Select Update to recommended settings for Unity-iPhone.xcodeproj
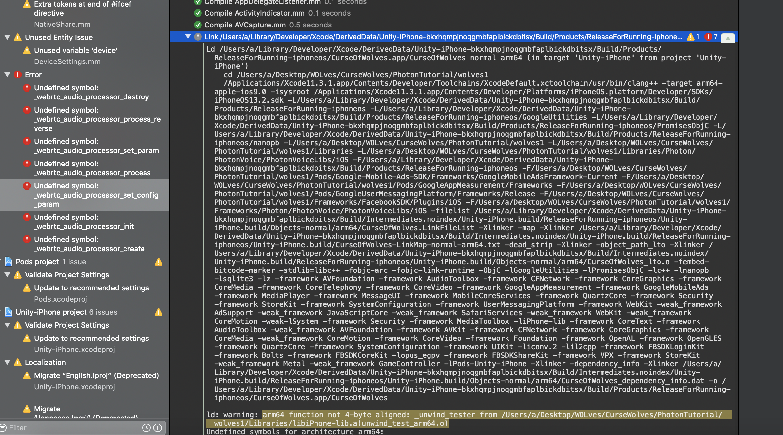 pos(91,338)
